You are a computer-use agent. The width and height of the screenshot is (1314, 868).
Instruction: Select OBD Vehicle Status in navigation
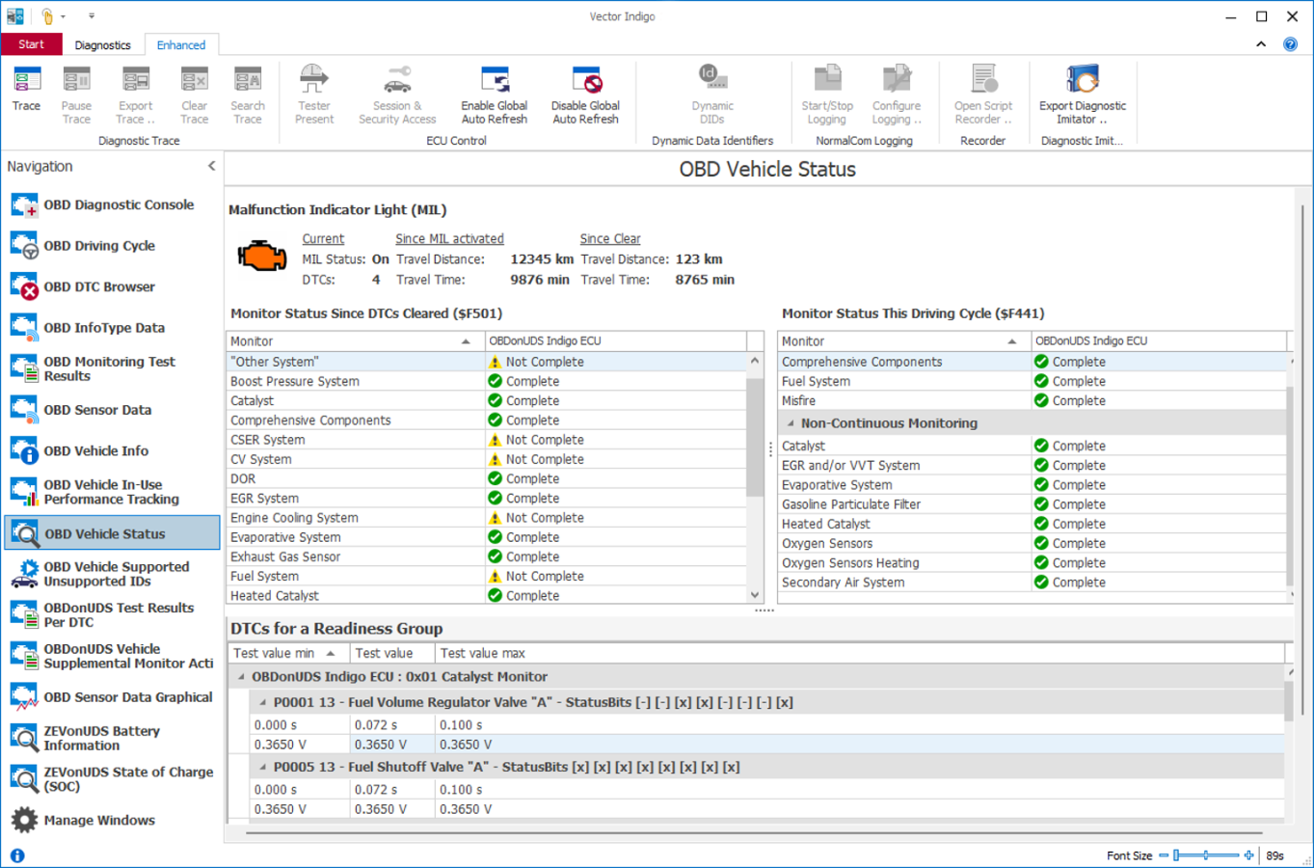[113, 533]
